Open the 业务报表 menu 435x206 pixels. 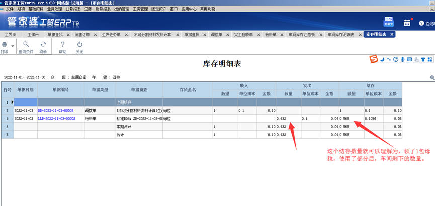(73, 9)
